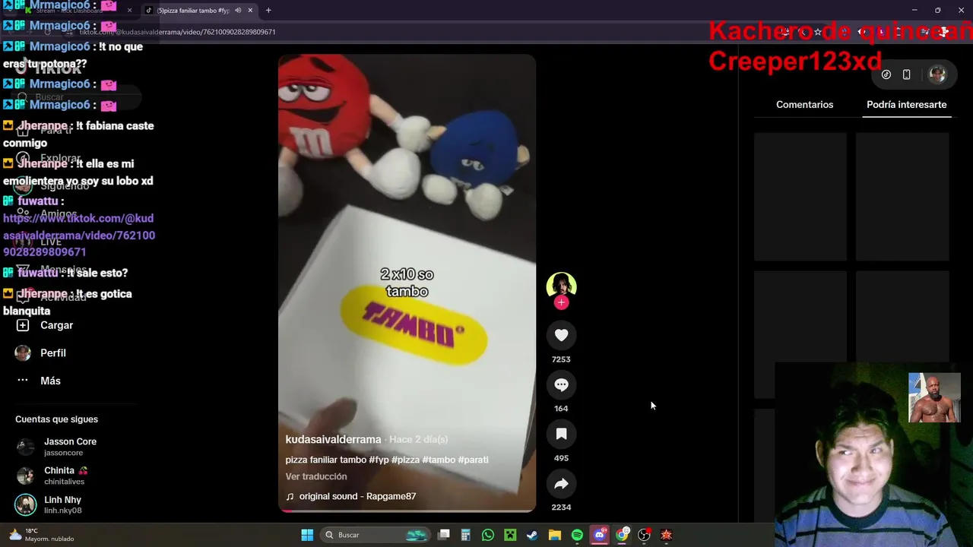Expand the Más menu item
The width and height of the screenshot is (973, 547).
(50, 381)
